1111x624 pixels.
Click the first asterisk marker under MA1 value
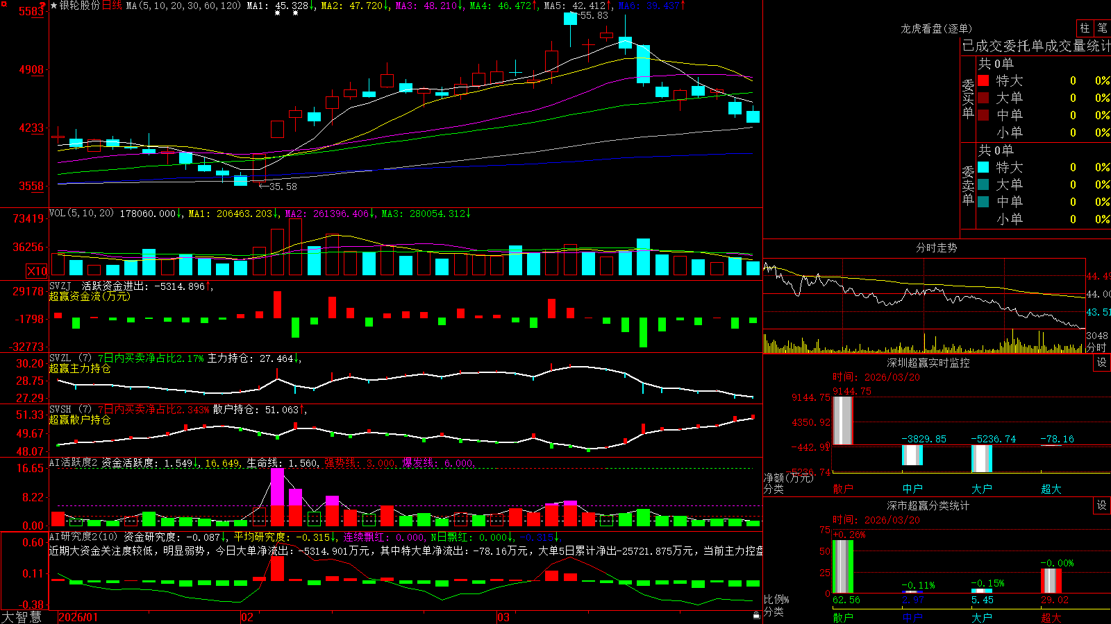(x=278, y=13)
